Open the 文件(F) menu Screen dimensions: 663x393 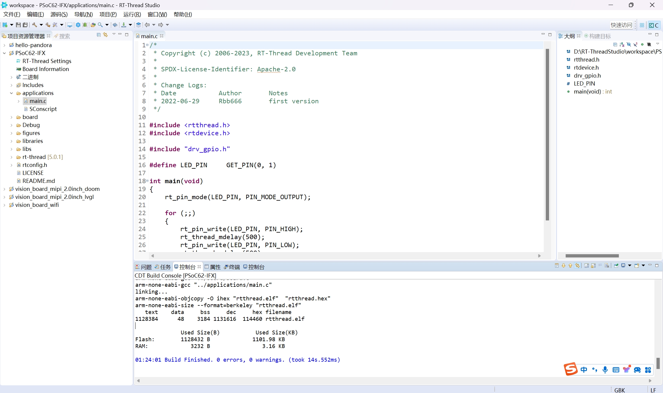[12, 15]
